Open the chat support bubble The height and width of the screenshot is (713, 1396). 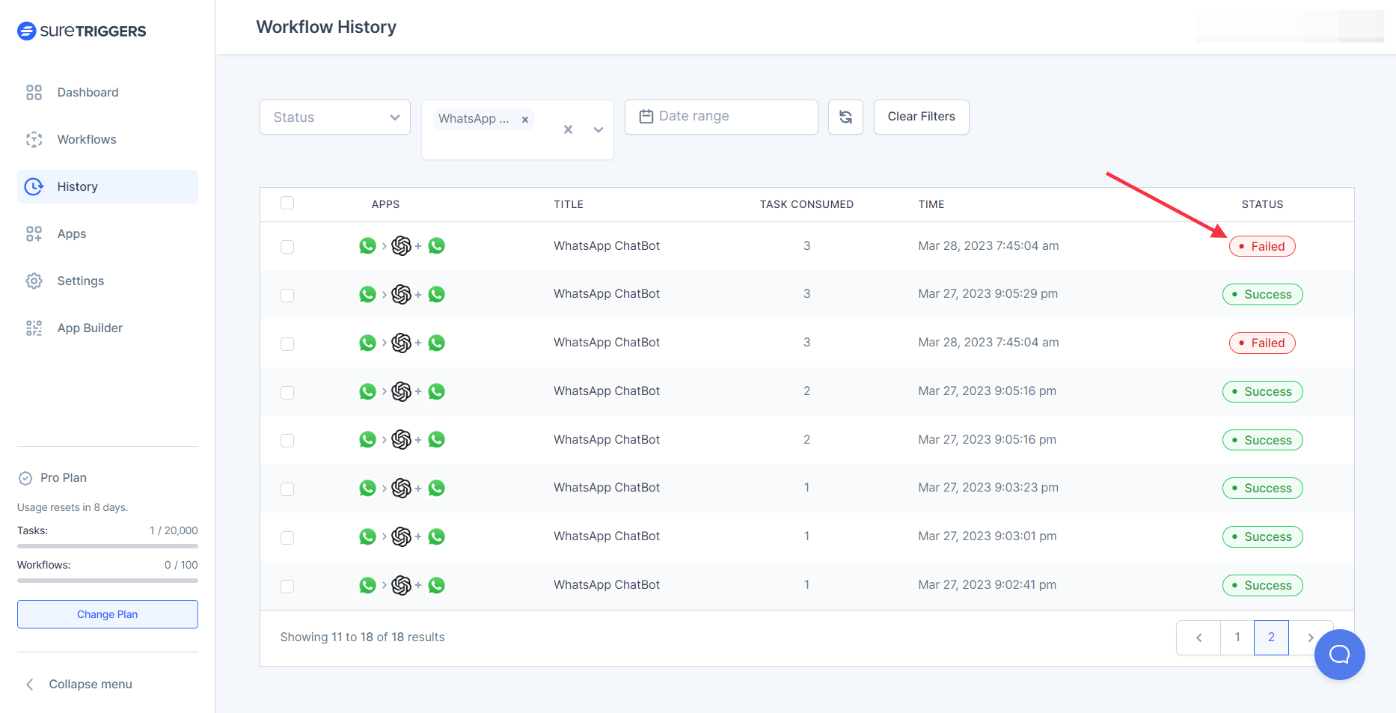1339,655
